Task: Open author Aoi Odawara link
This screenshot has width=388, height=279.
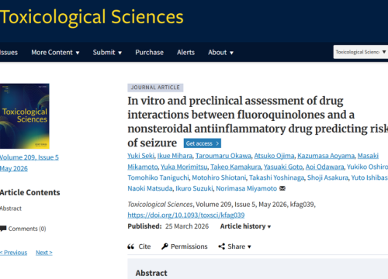Action: (325, 167)
